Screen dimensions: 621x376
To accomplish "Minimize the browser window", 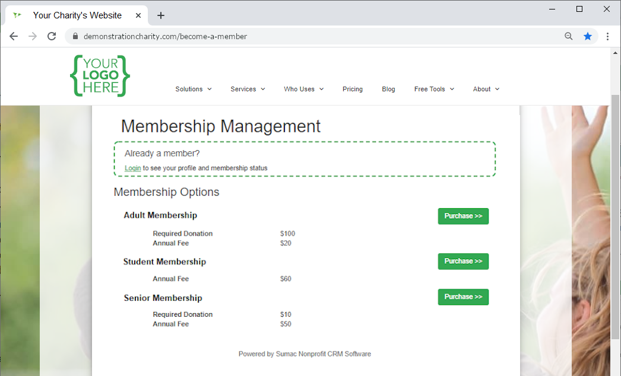I will point(552,9).
